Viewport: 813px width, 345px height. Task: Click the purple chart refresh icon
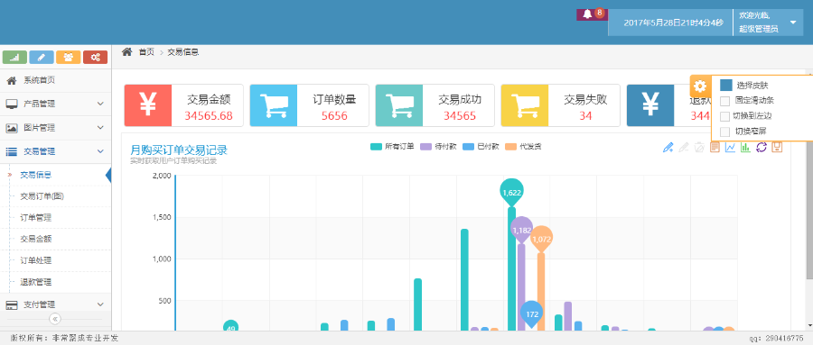coord(762,148)
